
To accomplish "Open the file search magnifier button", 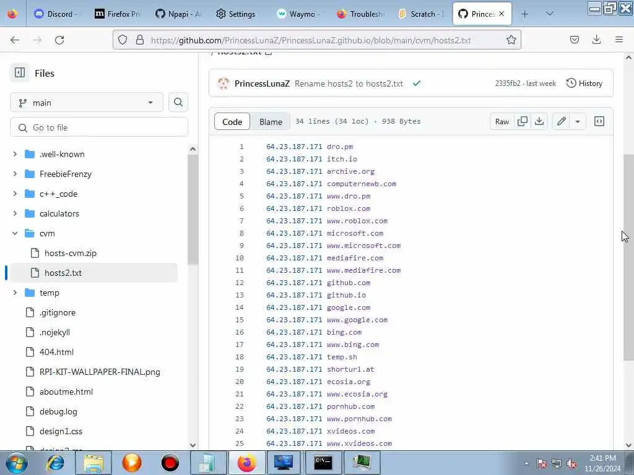I will click(x=178, y=102).
